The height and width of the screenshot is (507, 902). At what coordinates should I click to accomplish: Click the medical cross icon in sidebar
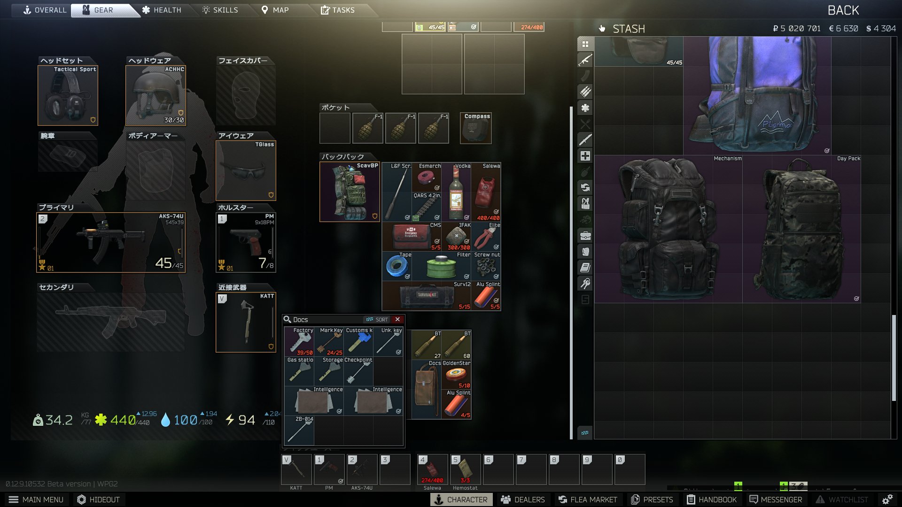pos(584,157)
